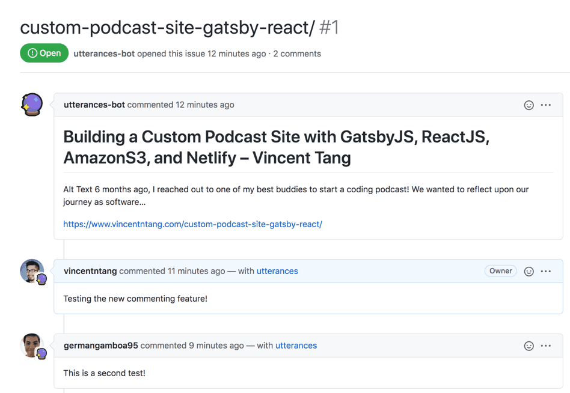Follow the utterances link in vincentntang's comment header

pos(277,271)
